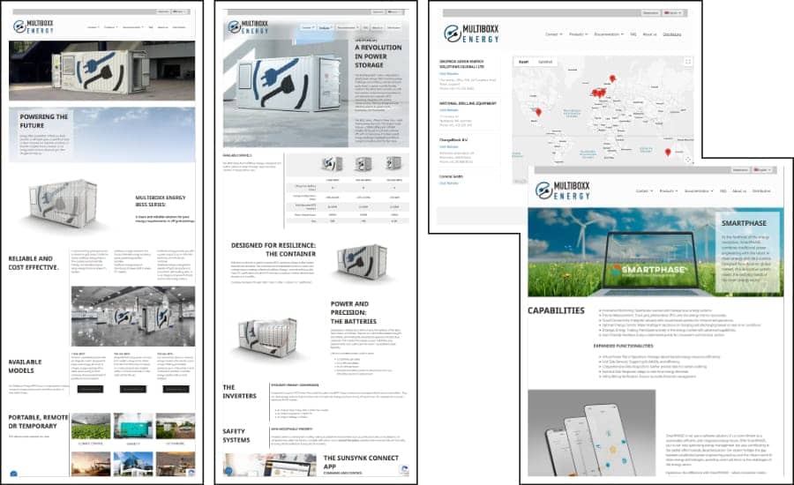Screen dimensions: 794x485
Task: Expand Contact menu on the homepage screenshot
Action: [x=94, y=27]
